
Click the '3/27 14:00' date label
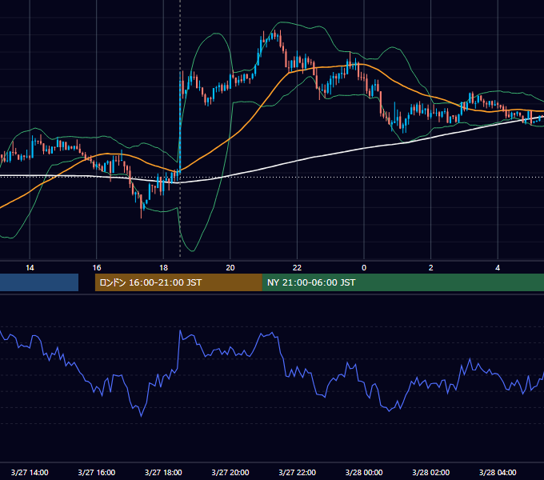[x=30, y=472]
